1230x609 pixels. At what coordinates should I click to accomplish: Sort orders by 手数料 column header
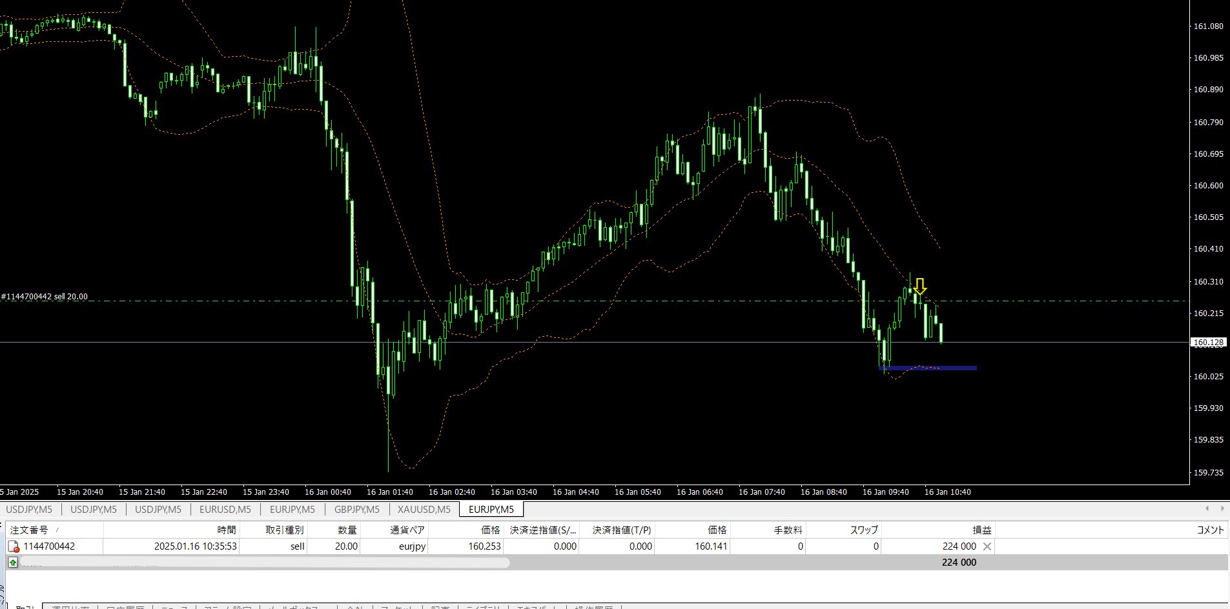pyautogui.click(x=768, y=530)
